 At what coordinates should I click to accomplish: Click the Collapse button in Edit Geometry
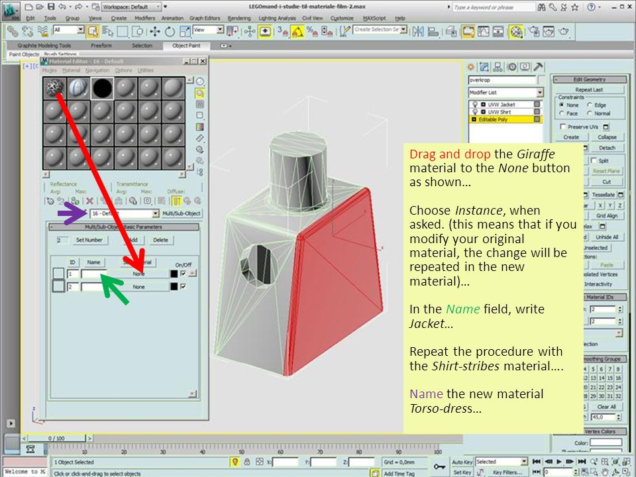click(x=608, y=137)
